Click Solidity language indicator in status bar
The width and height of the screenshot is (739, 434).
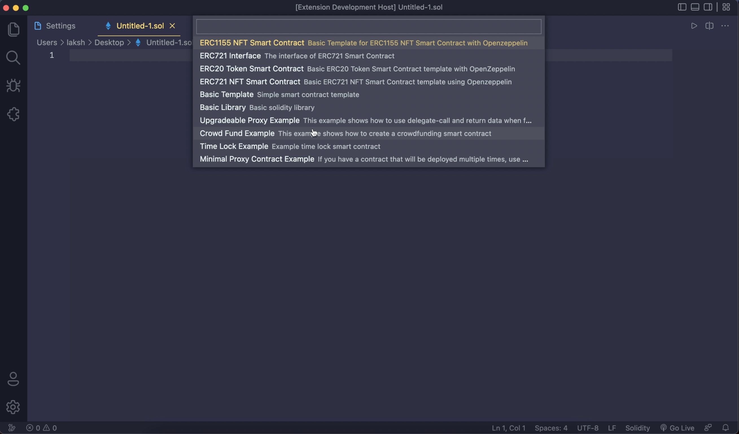(x=637, y=427)
